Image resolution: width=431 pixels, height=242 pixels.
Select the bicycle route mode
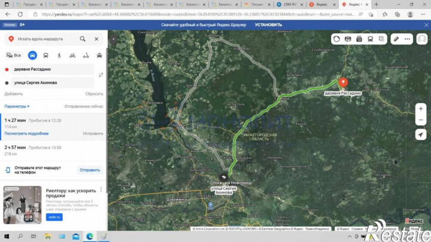(73, 55)
